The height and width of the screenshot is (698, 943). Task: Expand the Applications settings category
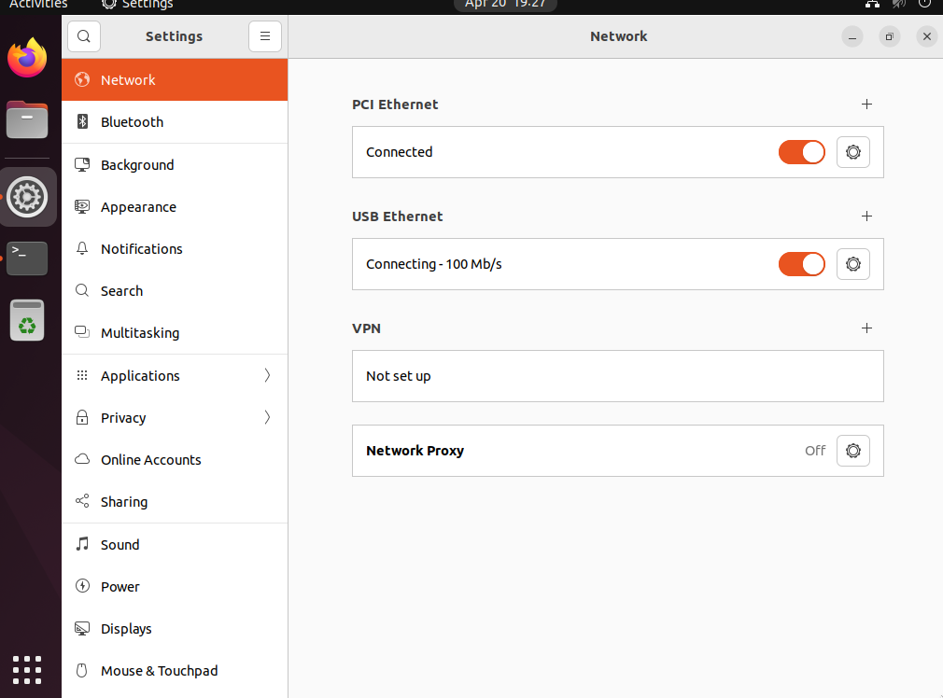[175, 376]
